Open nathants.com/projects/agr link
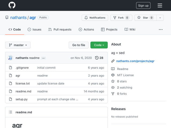This screenshot has height=128, width=171. click(135, 61)
